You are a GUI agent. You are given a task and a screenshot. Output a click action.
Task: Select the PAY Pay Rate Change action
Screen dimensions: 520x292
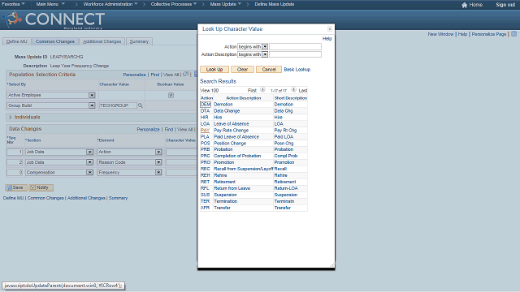point(206,130)
